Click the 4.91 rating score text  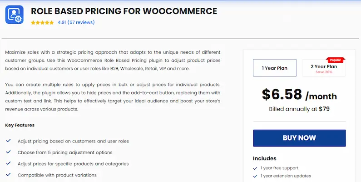[x=62, y=22]
